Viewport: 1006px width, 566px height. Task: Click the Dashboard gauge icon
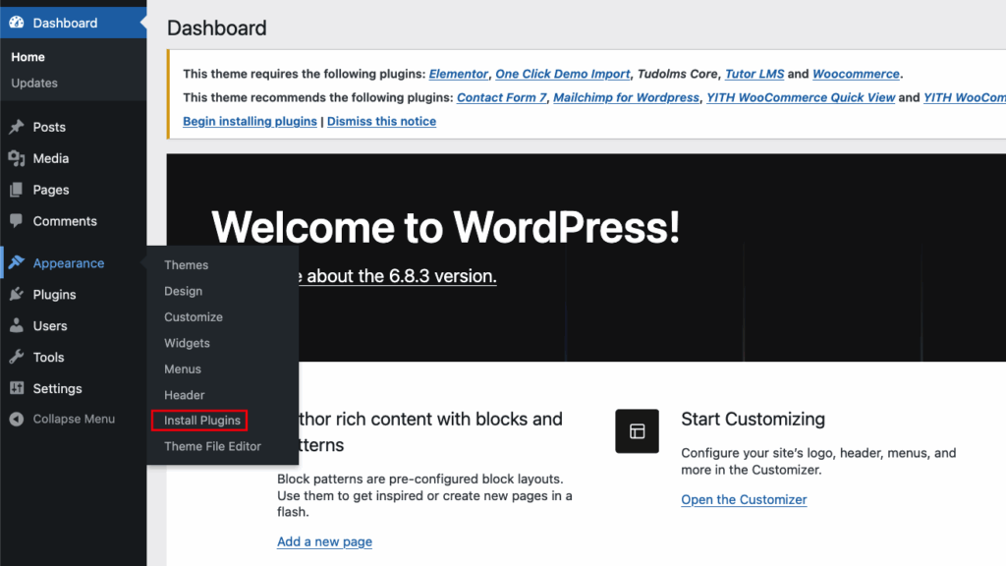click(x=17, y=23)
